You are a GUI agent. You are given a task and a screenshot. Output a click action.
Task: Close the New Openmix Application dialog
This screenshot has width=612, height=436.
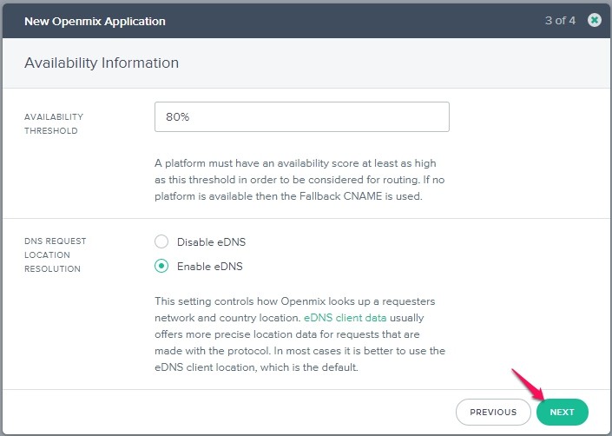[x=594, y=20]
